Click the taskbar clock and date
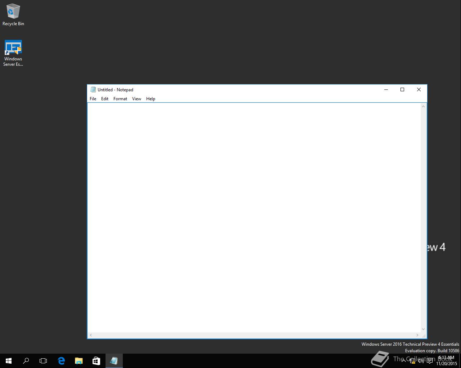This screenshot has width=461, height=368. [447, 361]
